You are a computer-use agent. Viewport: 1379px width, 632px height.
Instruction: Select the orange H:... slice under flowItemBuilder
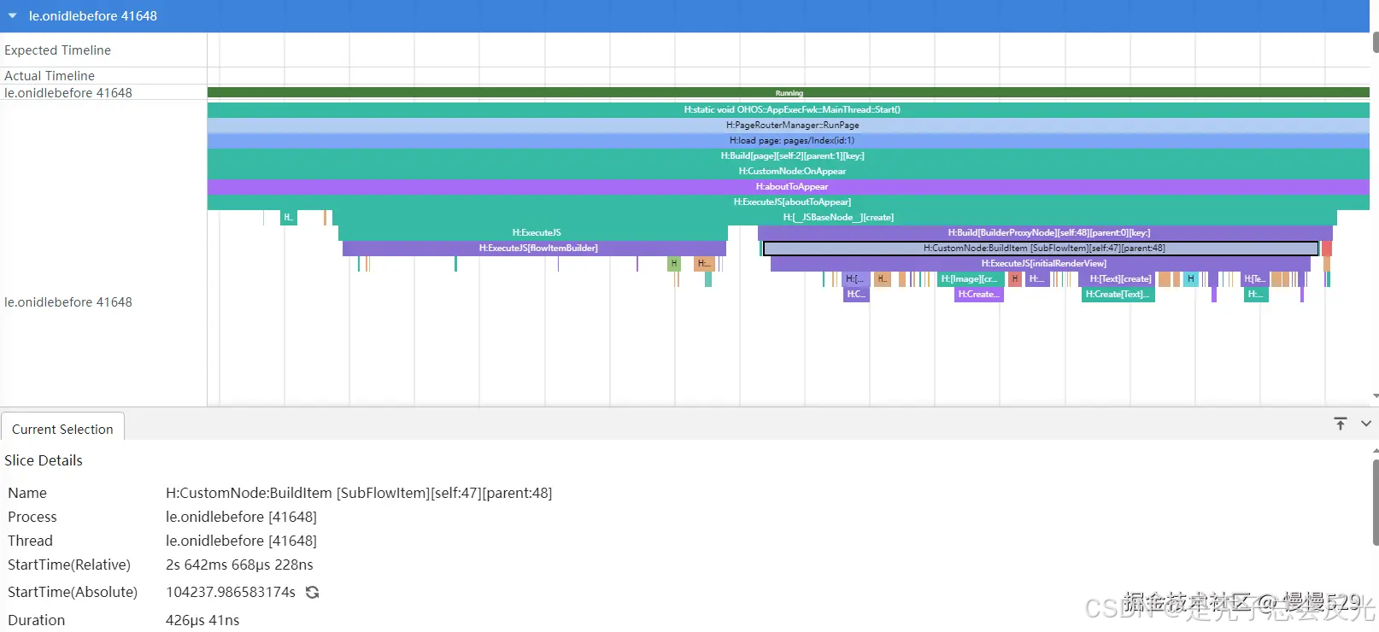tap(704, 263)
